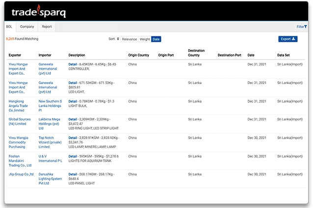This screenshot has height=208, width=313.
Task: Open importer Lakbima Mega Holdings (pvt) Ltd
Action: [49, 124]
